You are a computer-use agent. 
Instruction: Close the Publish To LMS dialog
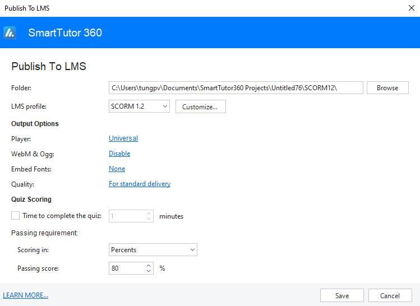pyautogui.click(x=412, y=8)
